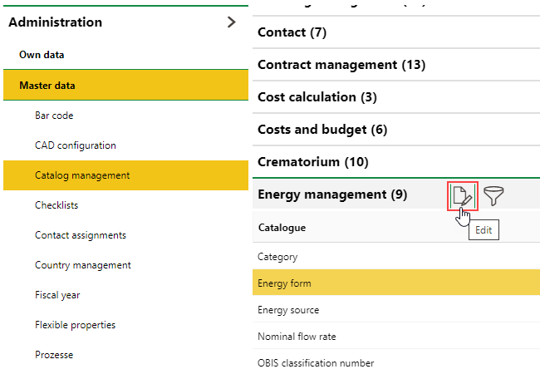Click the Catalogue column header
The height and width of the screenshot is (374, 540).
click(282, 227)
